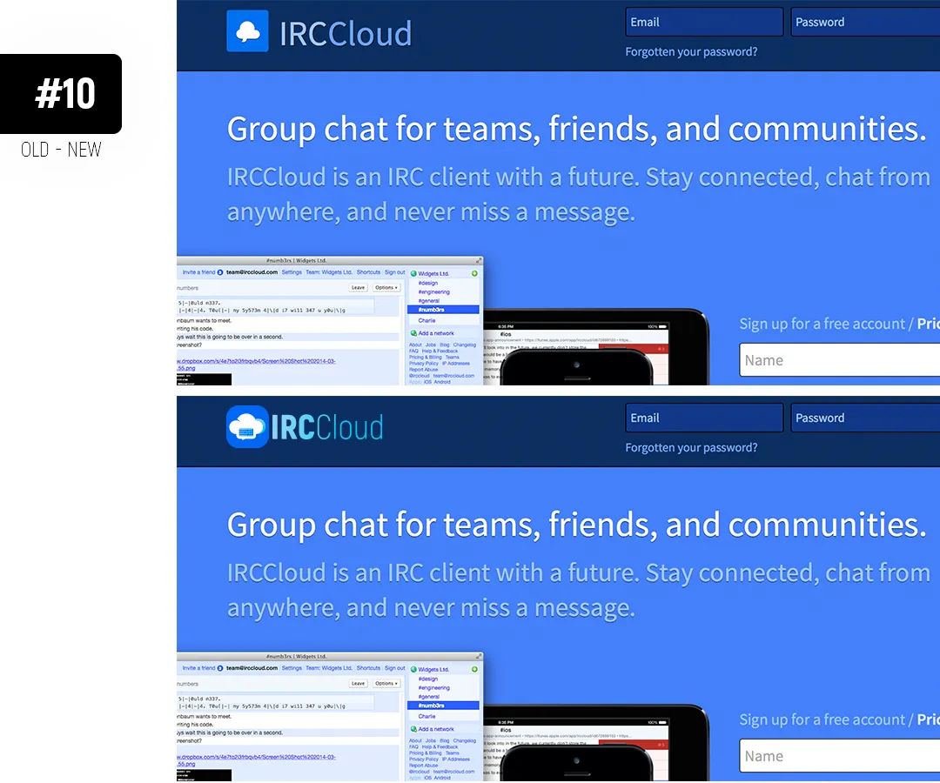The height and width of the screenshot is (783, 940).
Task: Click phone mockup image on new-logo page
Action: (577, 763)
